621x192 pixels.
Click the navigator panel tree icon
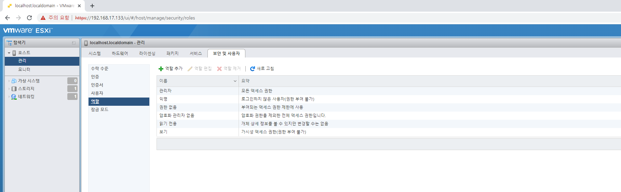pos(9,43)
